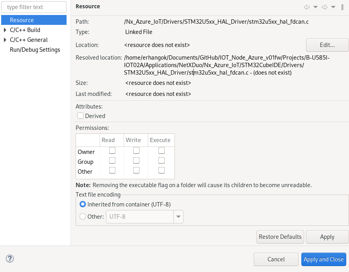
Task: Click Edit to change the resource location
Action: click(327, 45)
